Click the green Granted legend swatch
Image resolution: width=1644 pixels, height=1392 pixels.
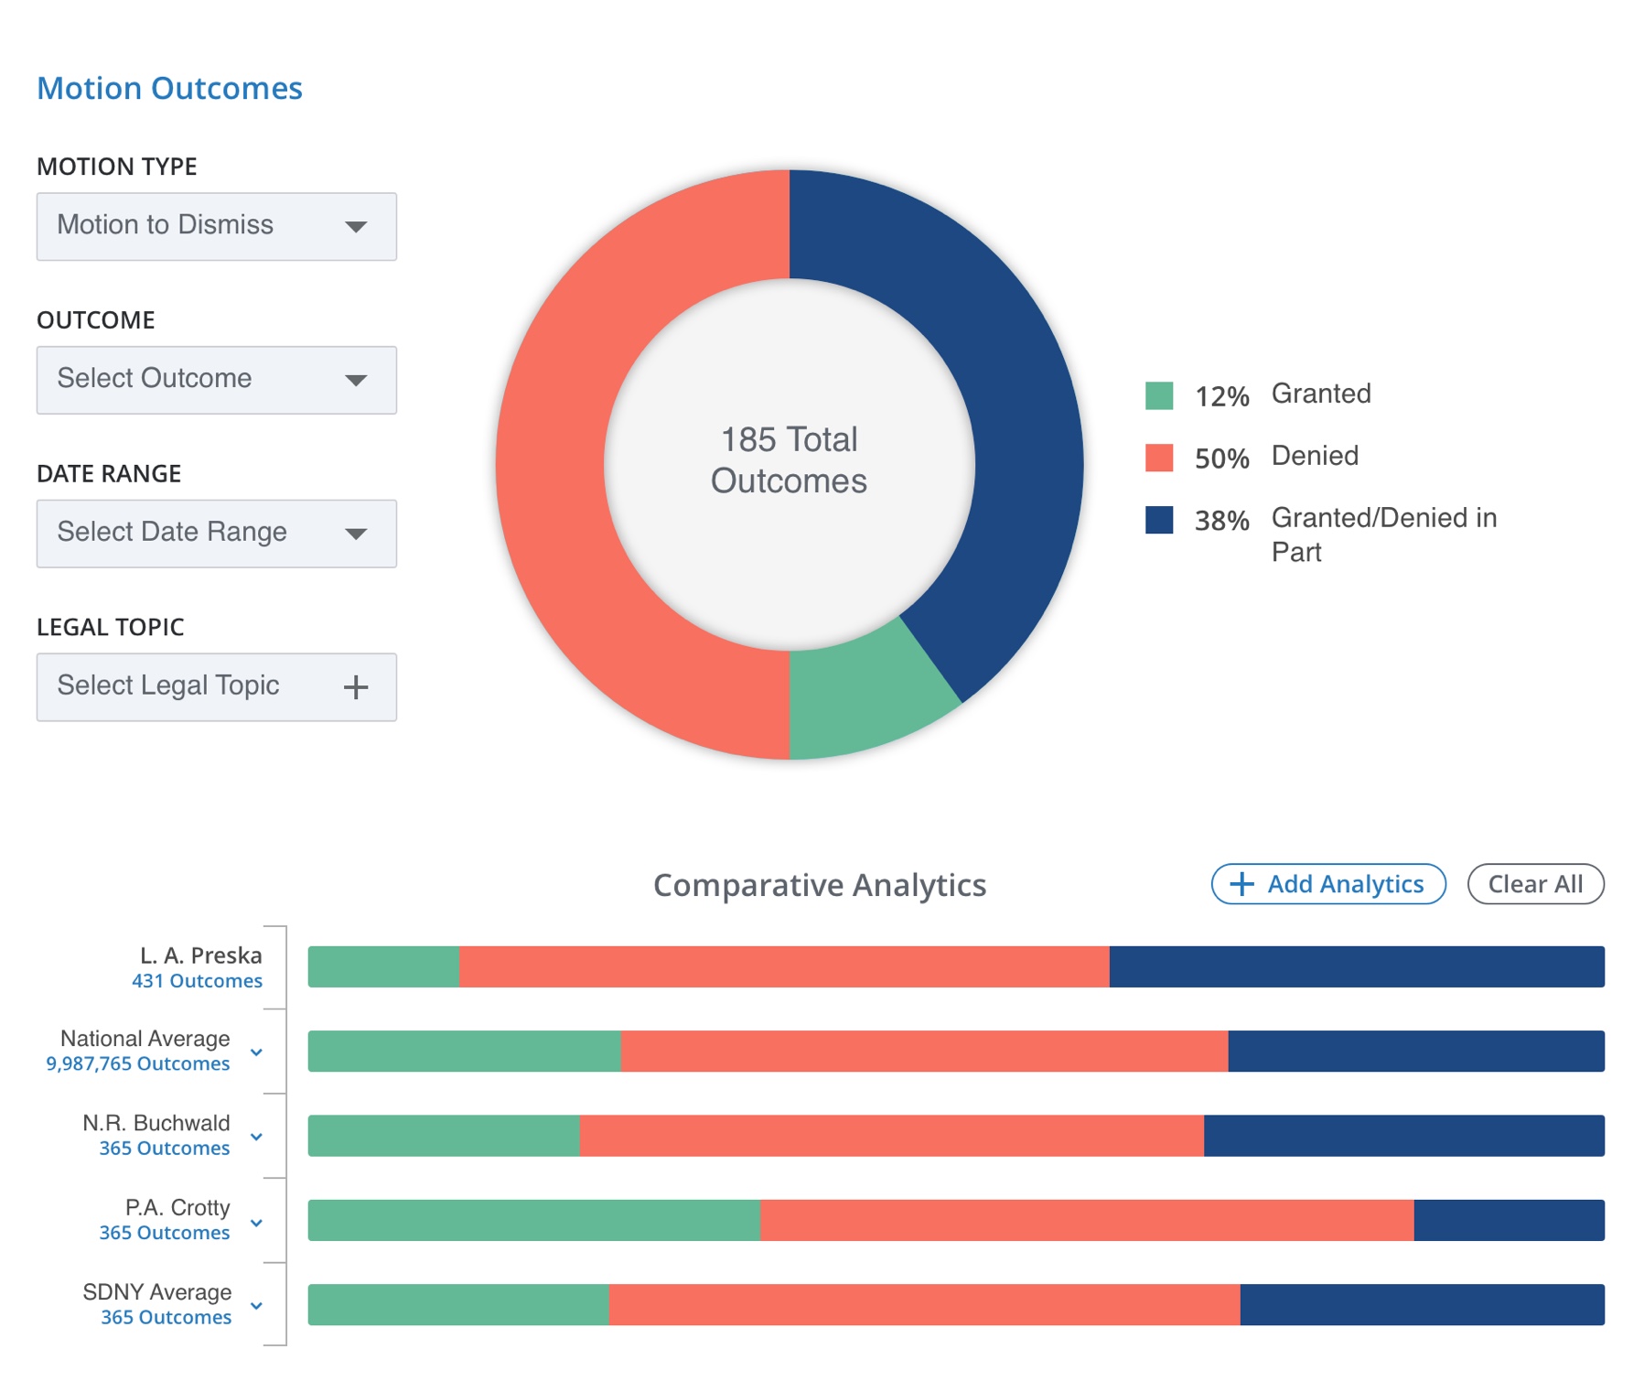[x=1159, y=395]
